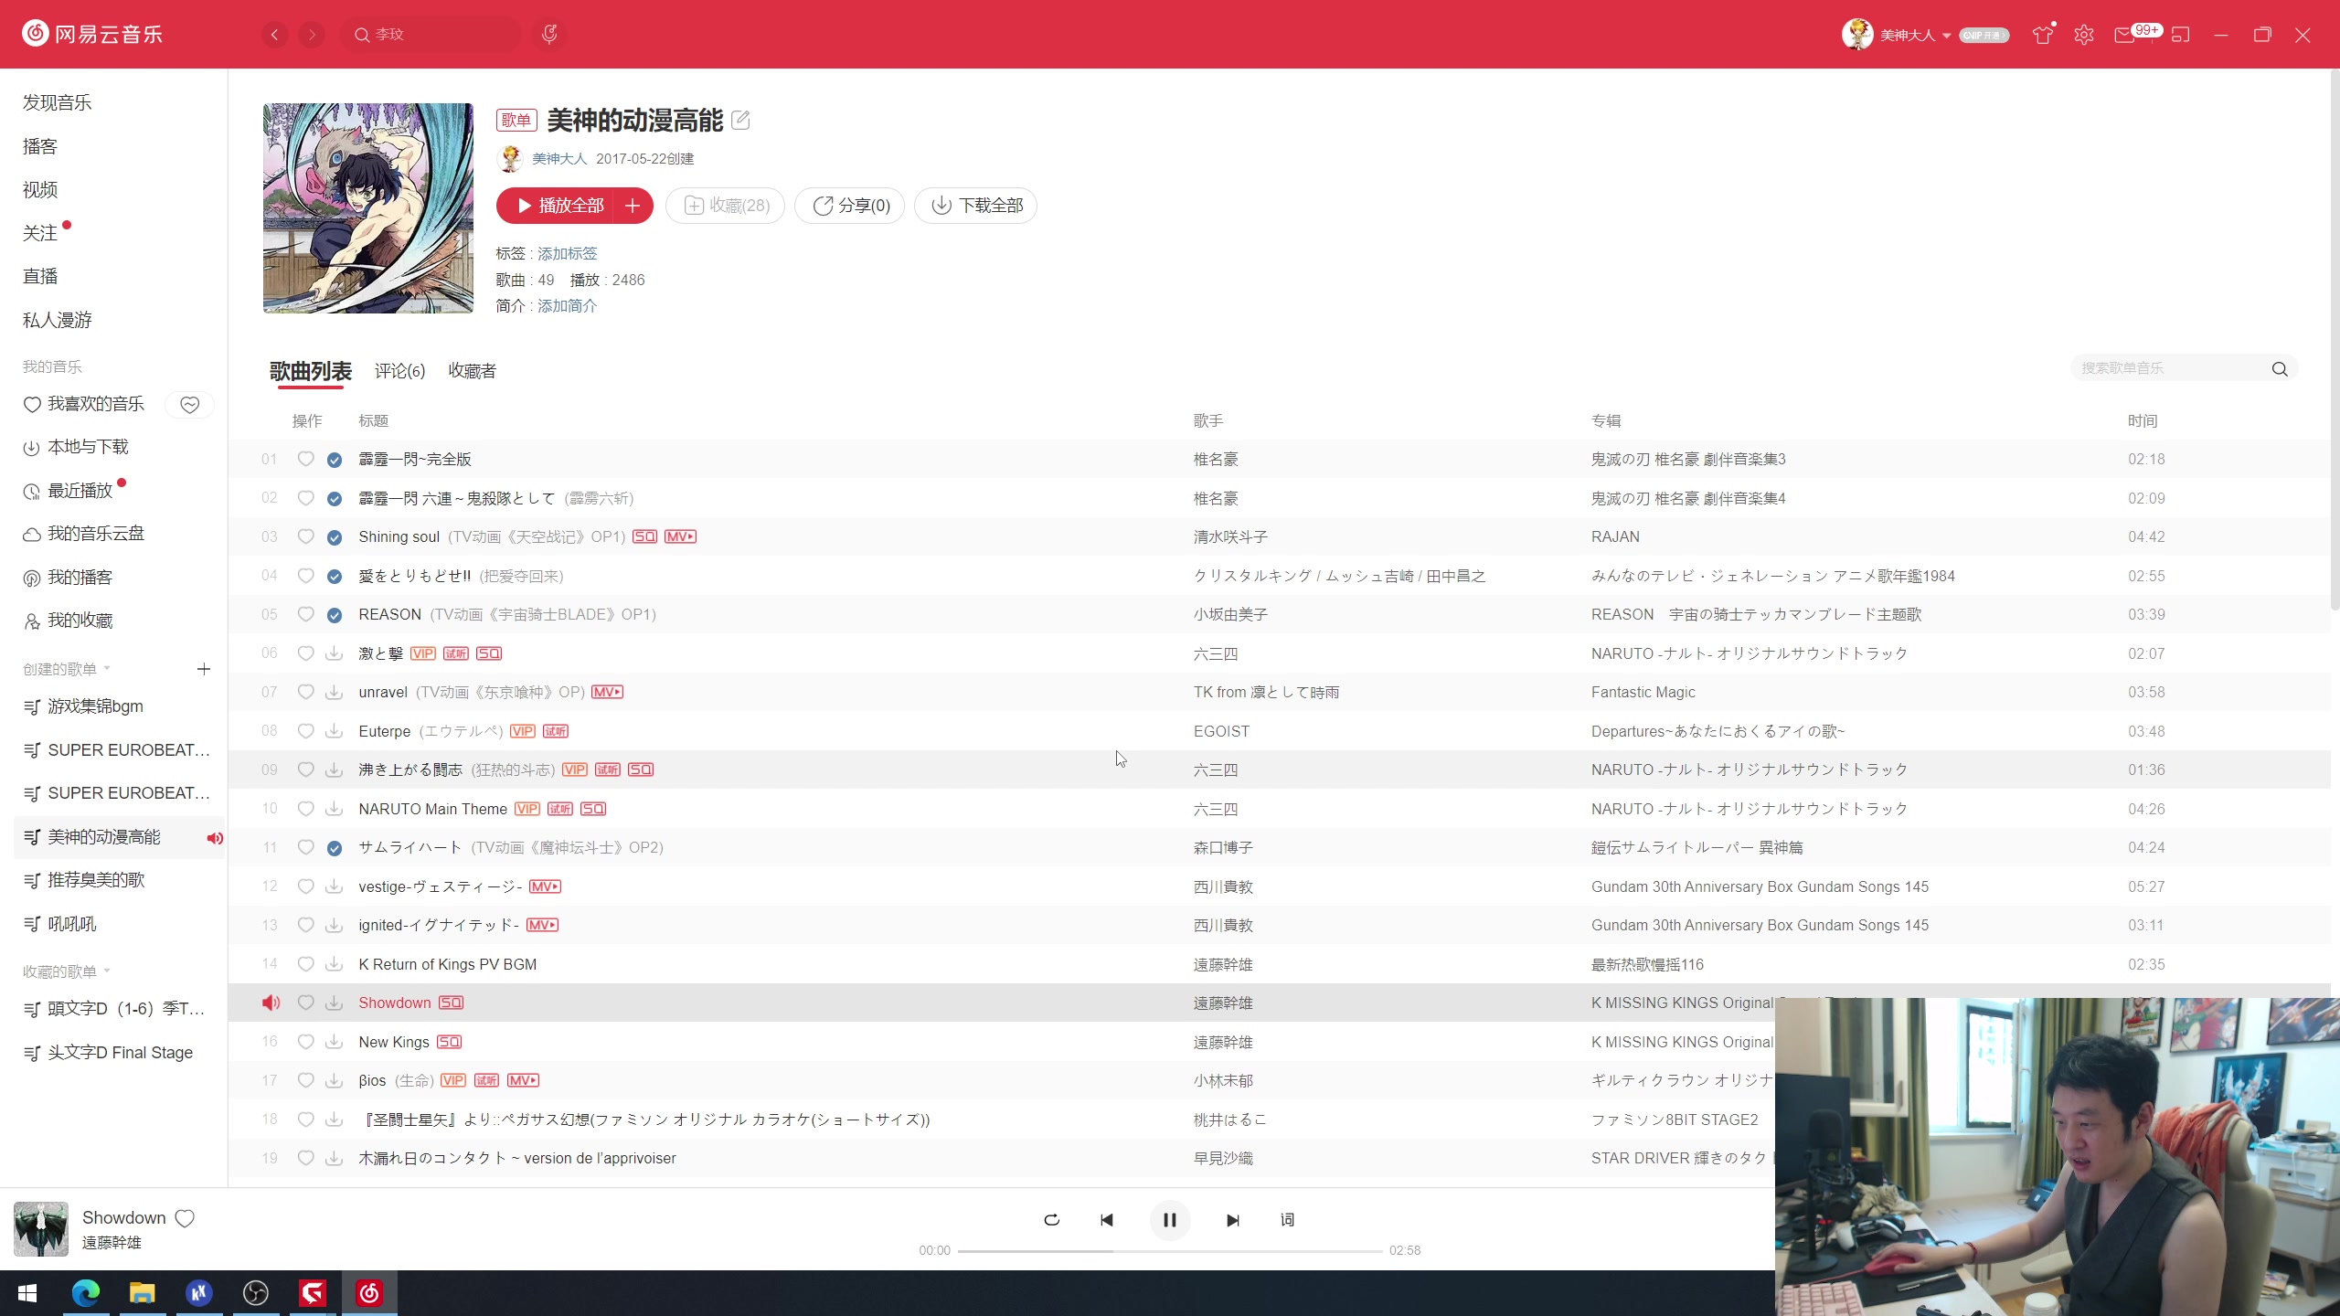The width and height of the screenshot is (2340, 1316).
Task: Like K Return of Kings PV BGM
Action: point(306,964)
